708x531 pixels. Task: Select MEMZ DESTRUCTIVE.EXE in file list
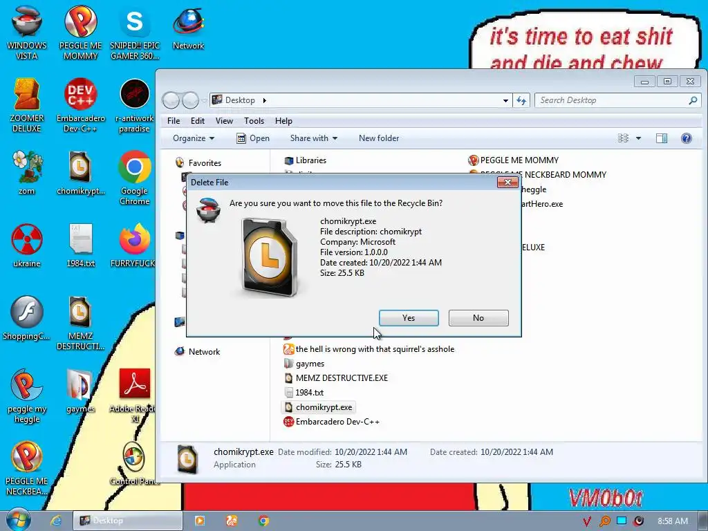click(x=335, y=378)
